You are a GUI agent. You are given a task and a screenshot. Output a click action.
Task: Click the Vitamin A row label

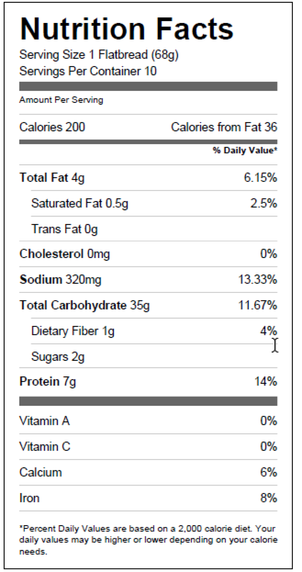(x=44, y=421)
